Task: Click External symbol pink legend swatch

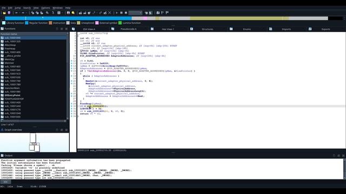Action: pyautogui.click(x=97, y=23)
